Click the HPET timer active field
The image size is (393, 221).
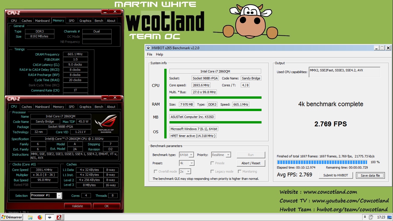pos(193,136)
